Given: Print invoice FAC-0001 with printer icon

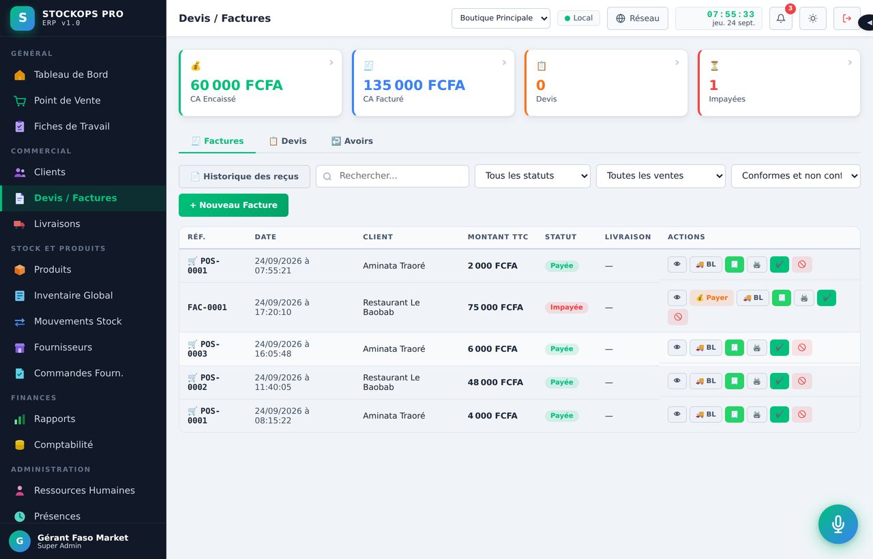Looking at the screenshot, I should coord(804,298).
